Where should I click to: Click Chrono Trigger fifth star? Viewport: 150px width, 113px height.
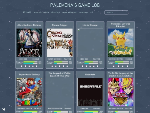click(67, 66)
